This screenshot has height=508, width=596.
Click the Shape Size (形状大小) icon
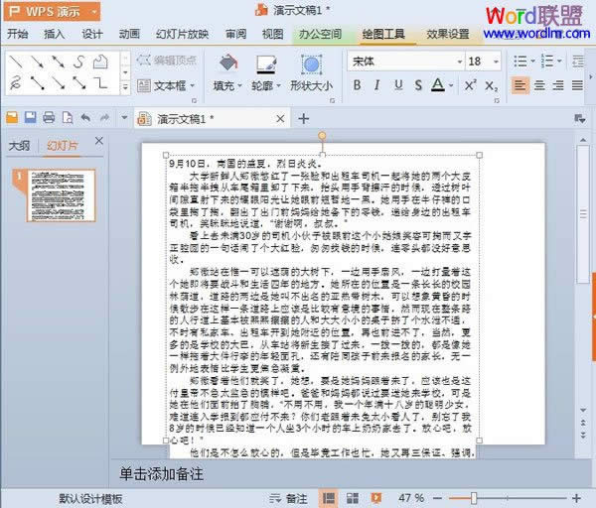(x=312, y=64)
